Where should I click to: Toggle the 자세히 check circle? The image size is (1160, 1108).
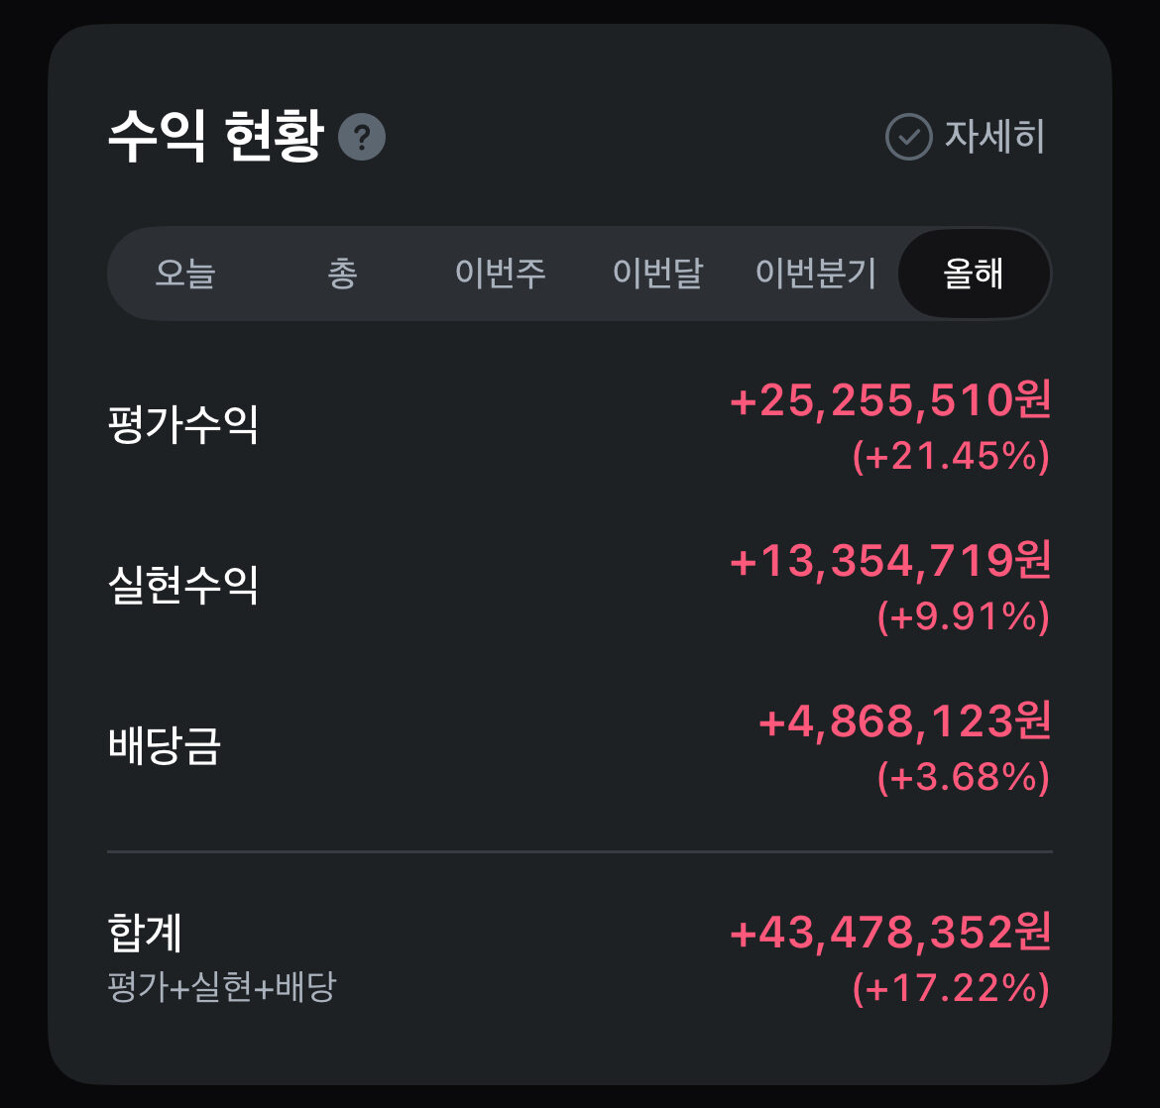(908, 137)
